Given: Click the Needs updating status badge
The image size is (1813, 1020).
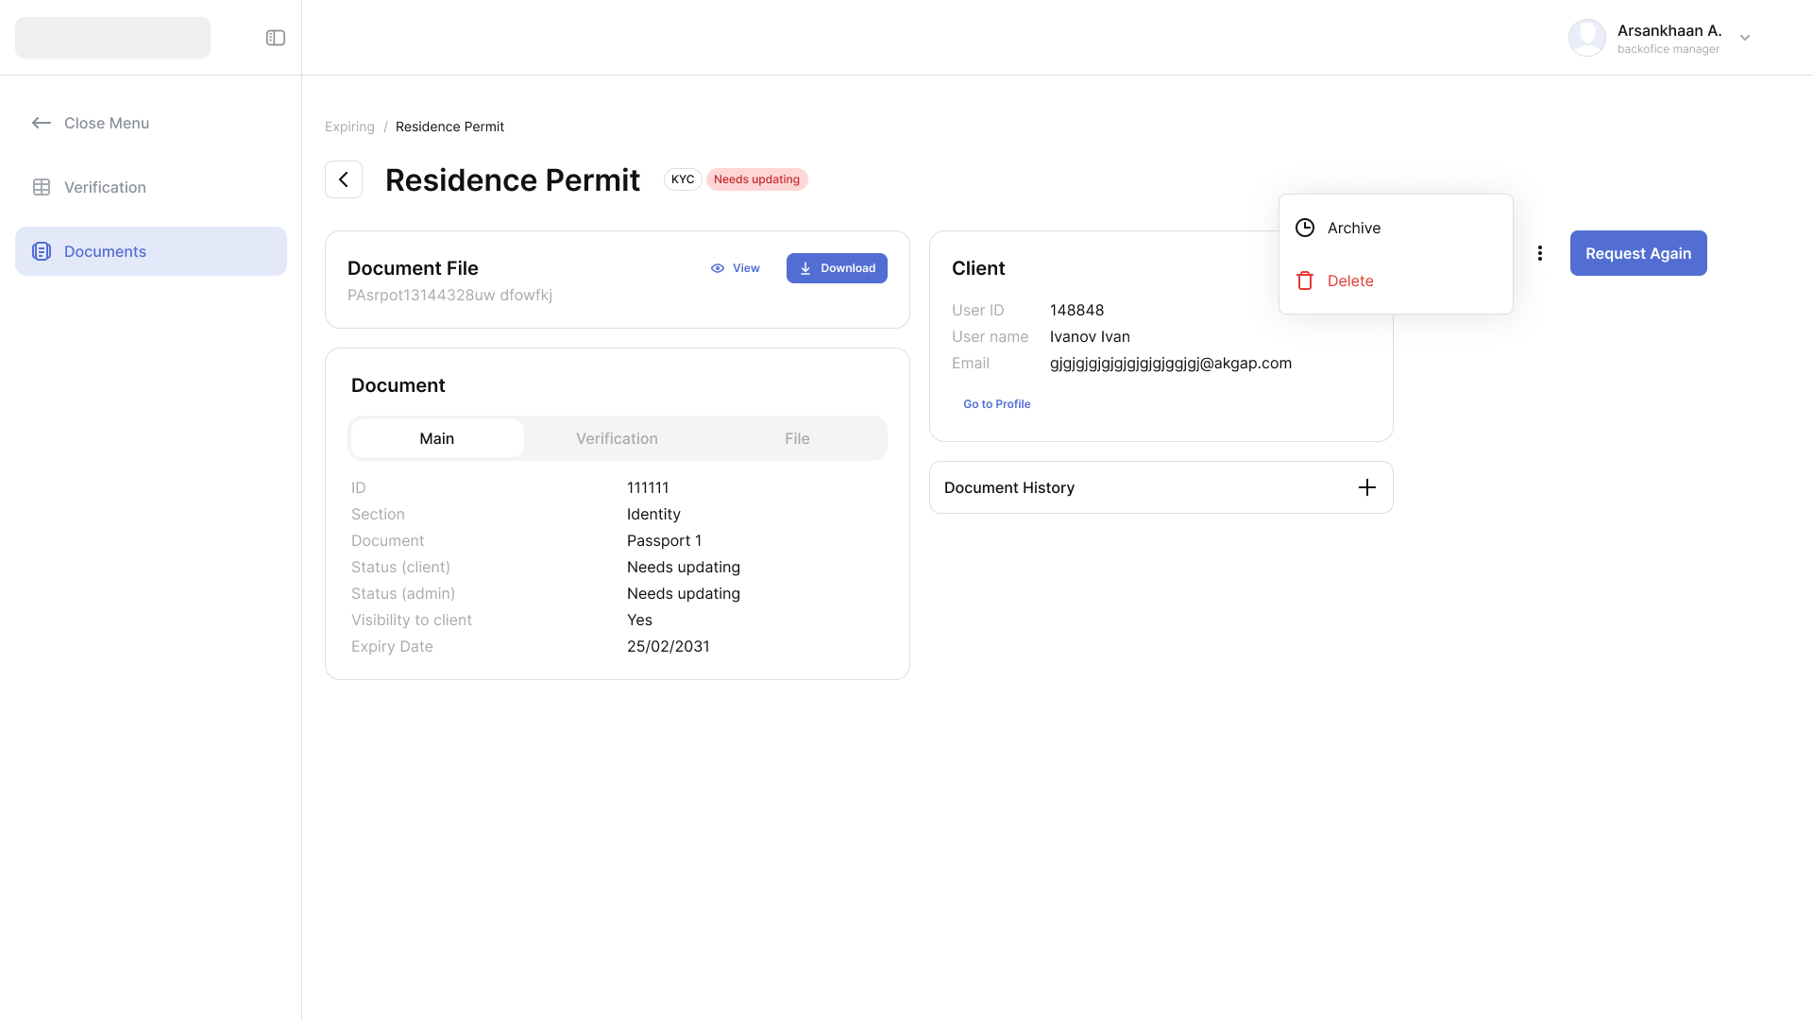Looking at the screenshot, I should [756, 179].
